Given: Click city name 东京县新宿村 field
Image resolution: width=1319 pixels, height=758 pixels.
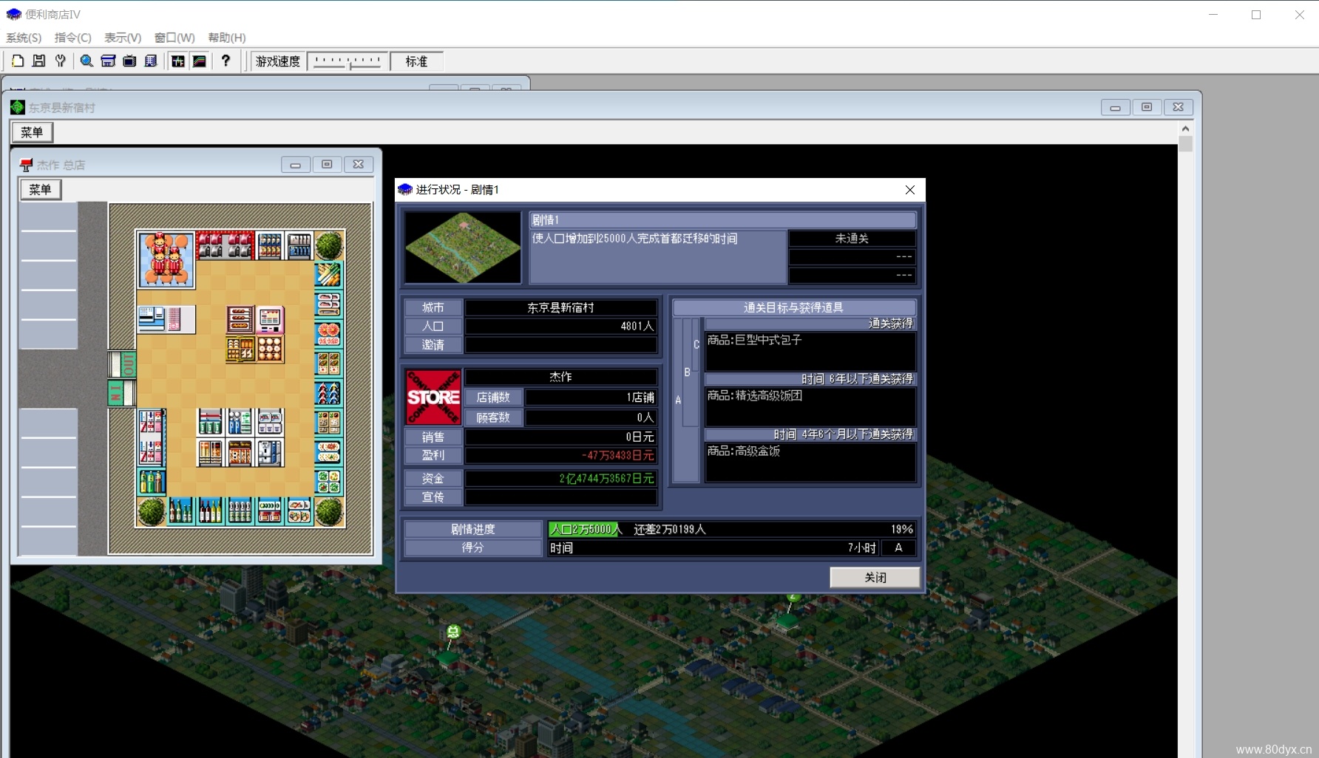Looking at the screenshot, I should [x=561, y=307].
